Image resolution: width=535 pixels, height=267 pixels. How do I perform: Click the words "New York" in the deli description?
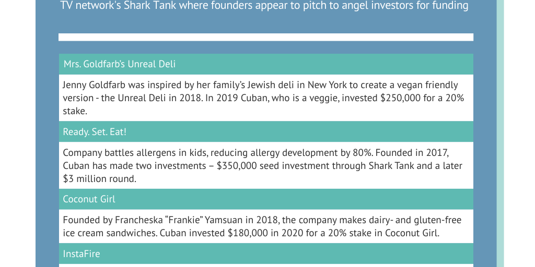(x=324, y=85)
